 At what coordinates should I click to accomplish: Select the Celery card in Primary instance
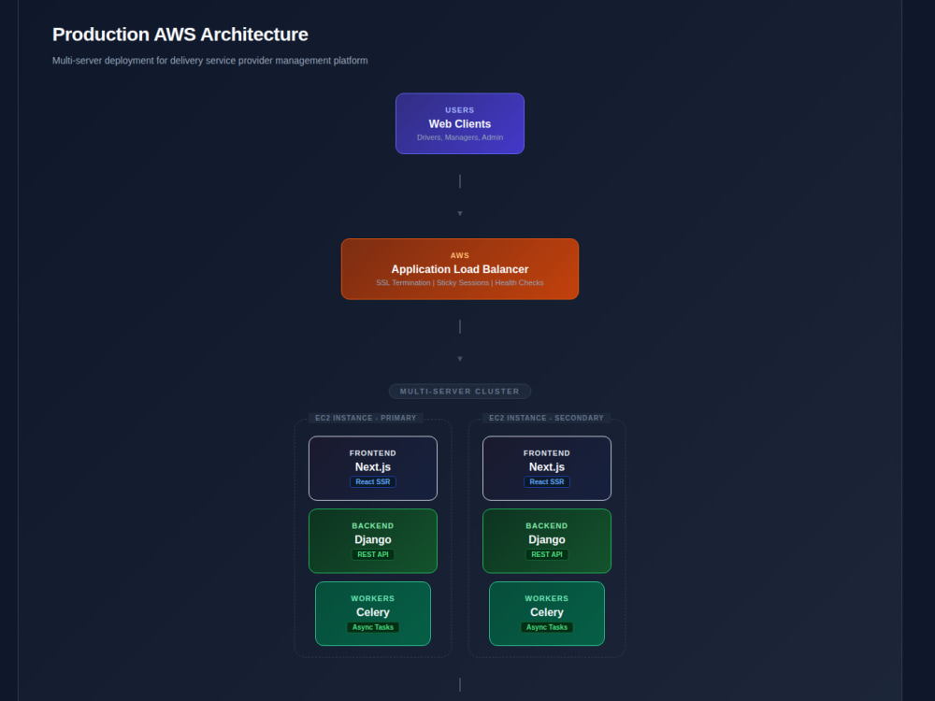373,613
